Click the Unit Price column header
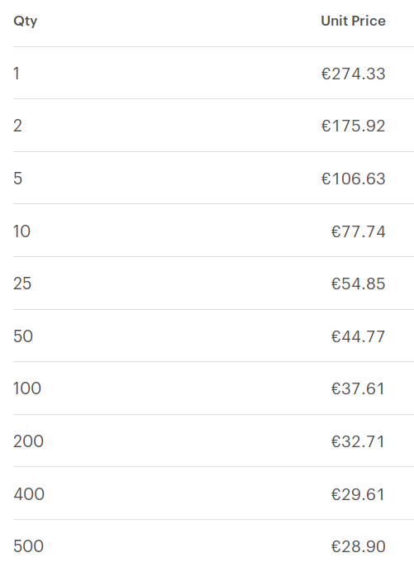The height and width of the screenshot is (567, 414). [353, 21]
